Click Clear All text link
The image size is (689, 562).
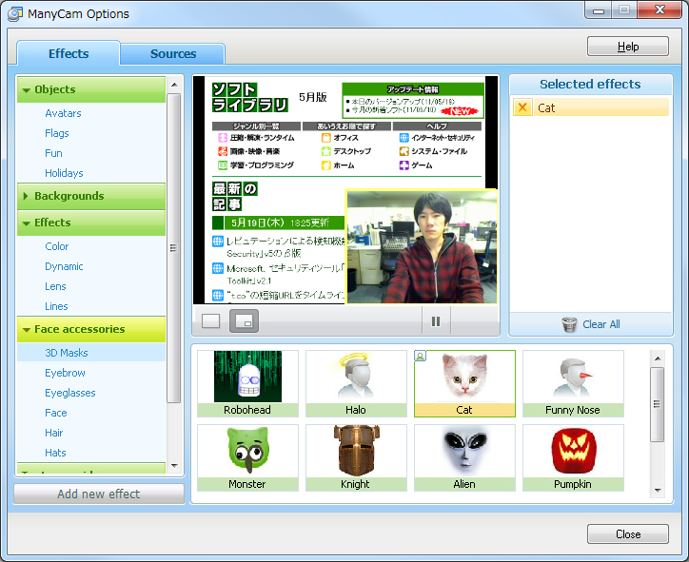click(x=601, y=324)
